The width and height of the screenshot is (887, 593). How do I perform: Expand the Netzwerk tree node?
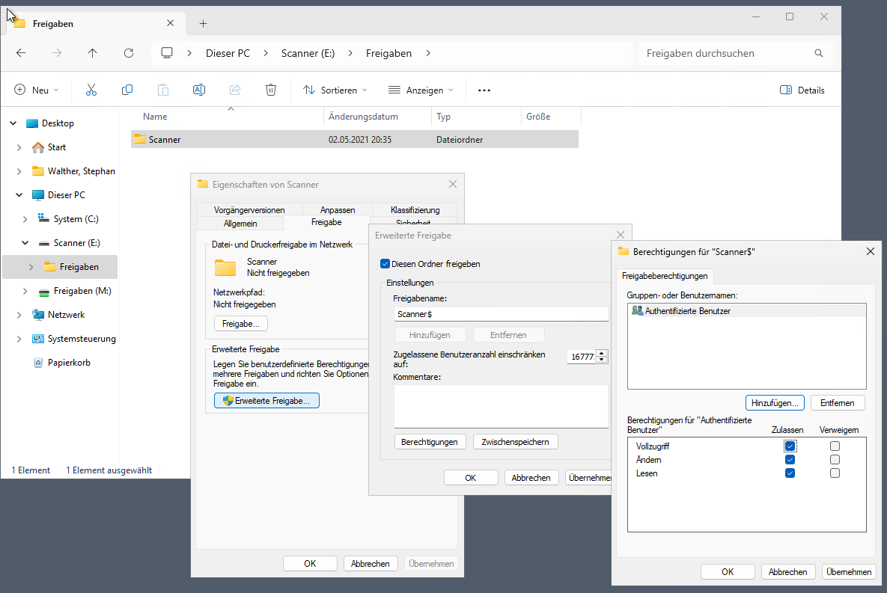pos(19,315)
